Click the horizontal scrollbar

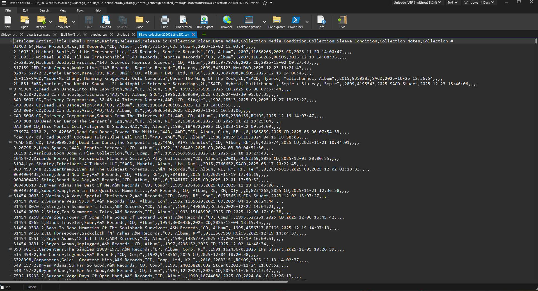coord(144,281)
